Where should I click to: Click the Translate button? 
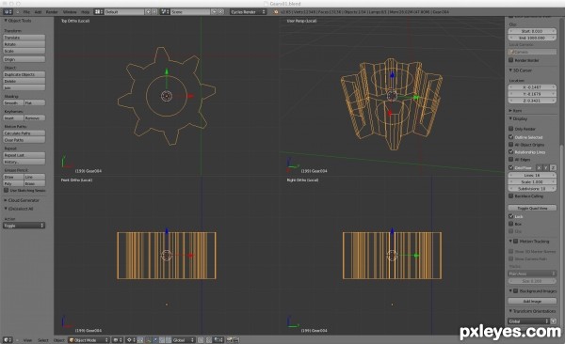[24, 38]
